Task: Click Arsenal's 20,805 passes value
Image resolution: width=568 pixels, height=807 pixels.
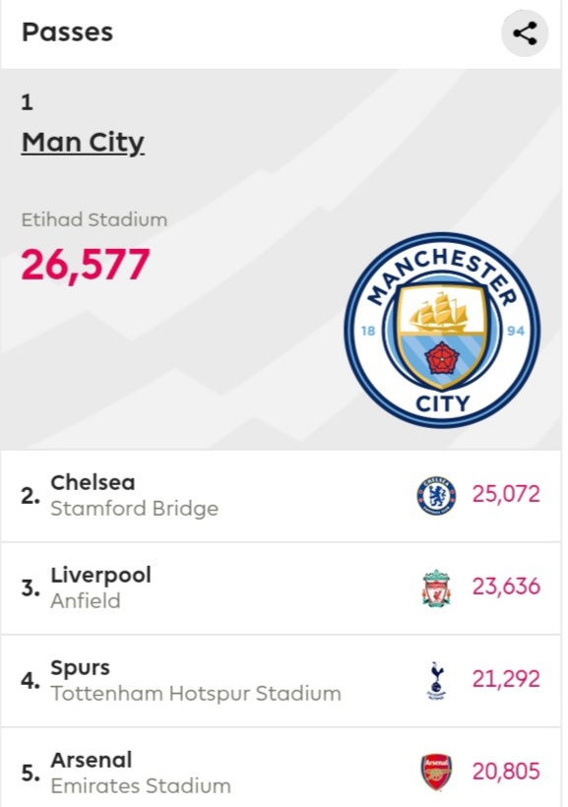Action: coord(506,772)
